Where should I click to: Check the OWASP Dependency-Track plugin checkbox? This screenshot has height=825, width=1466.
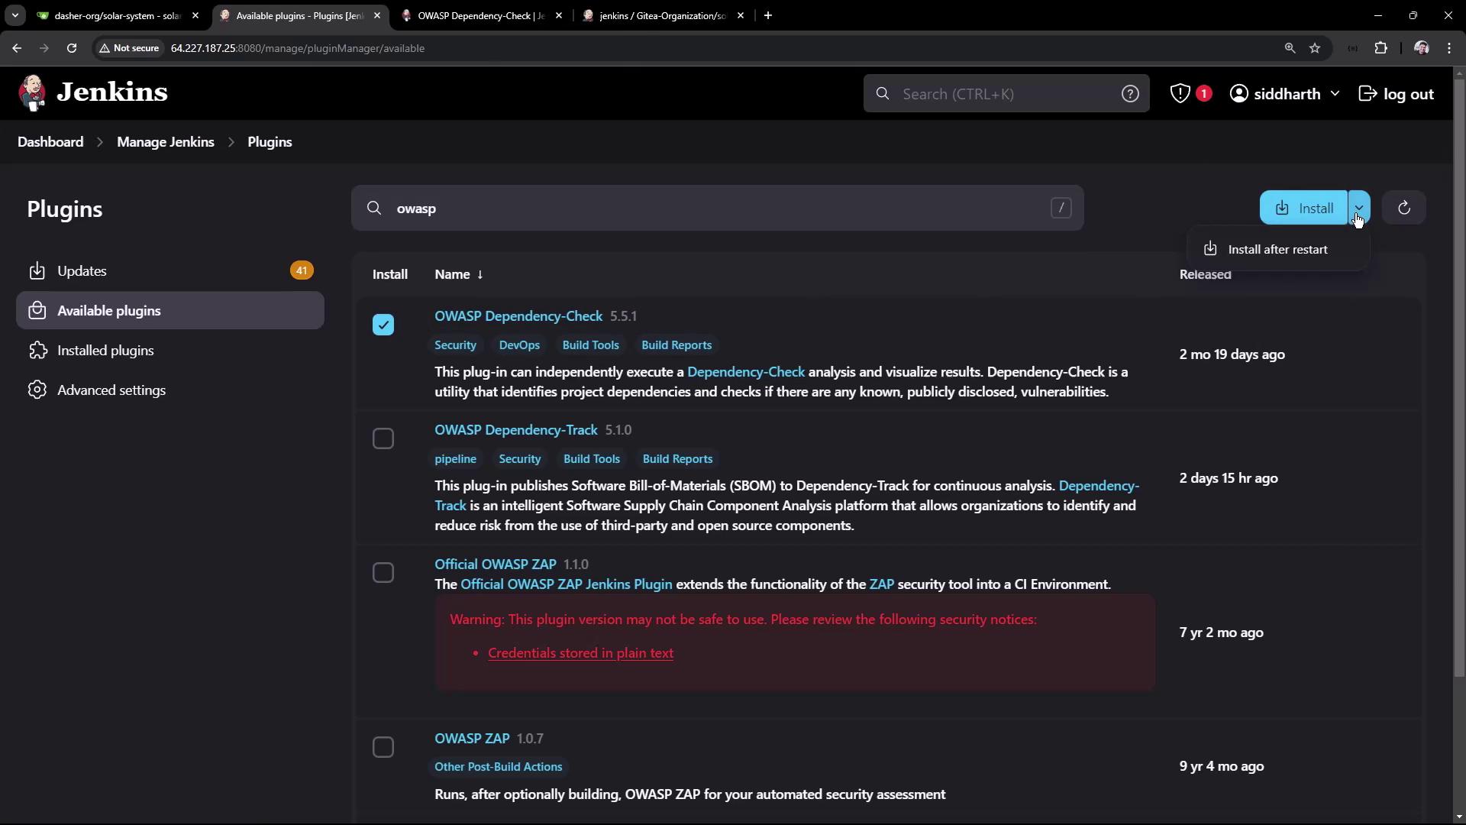[383, 438]
